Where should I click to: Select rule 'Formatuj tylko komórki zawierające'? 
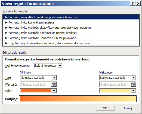pyautogui.click(x=71, y=22)
